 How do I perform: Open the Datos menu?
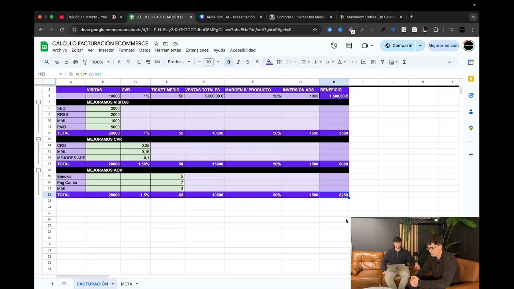coord(145,50)
